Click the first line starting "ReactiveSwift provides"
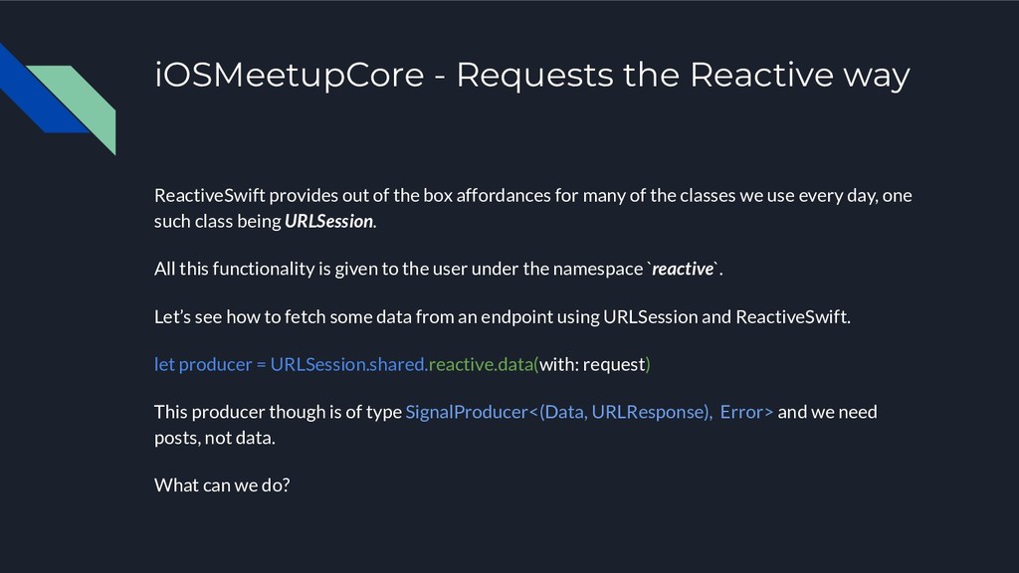Viewport: 1019px width, 573px height. [533, 196]
